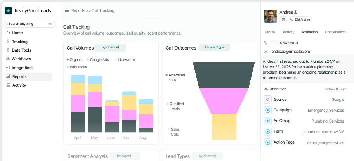
Task: Click the sidebar collapse icon beside Reports breadcrumb
Action: (67, 11)
